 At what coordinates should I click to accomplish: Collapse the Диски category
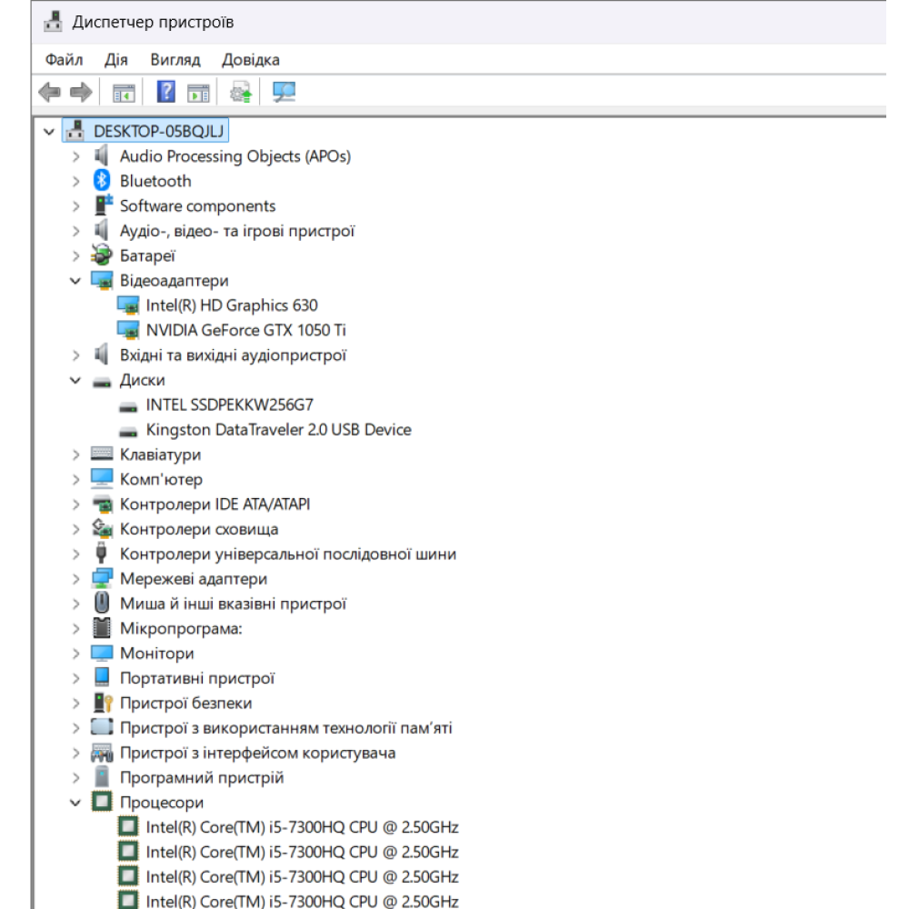[x=75, y=381]
